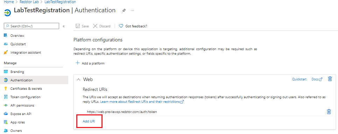Click the LabTestRegistration breadcrumb link
Viewport: 338px width, 134px height.
point(60,2)
